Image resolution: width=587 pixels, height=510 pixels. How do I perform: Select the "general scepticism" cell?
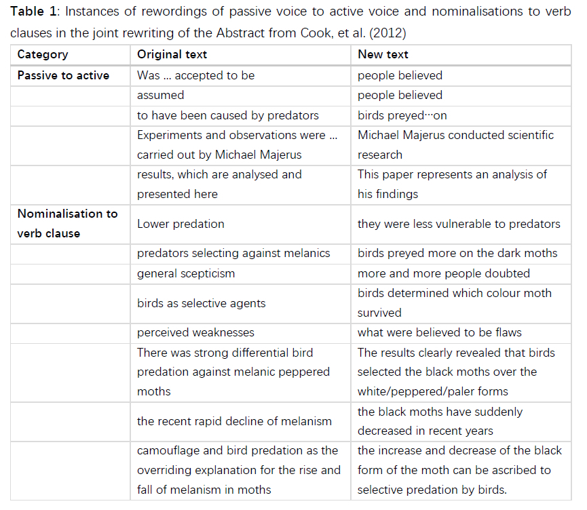click(186, 273)
